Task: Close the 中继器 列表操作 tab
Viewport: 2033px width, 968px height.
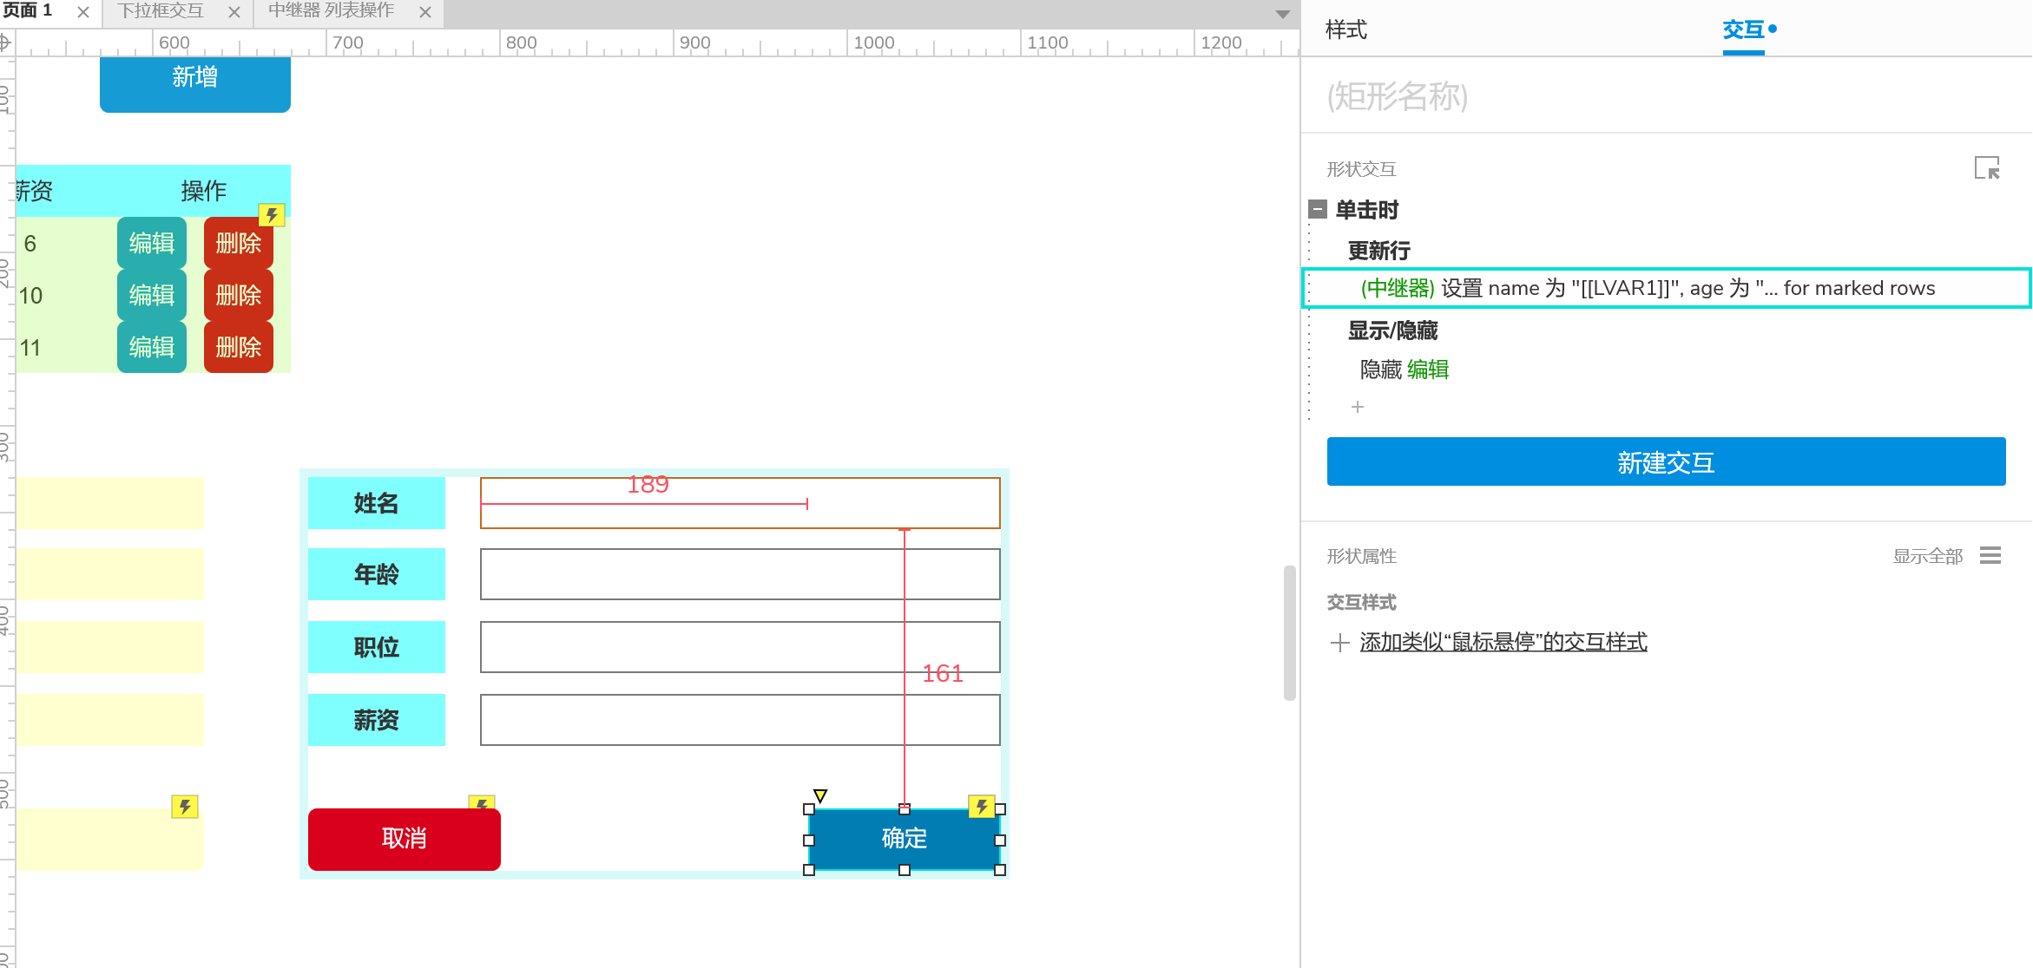Action: [x=425, y=12]
